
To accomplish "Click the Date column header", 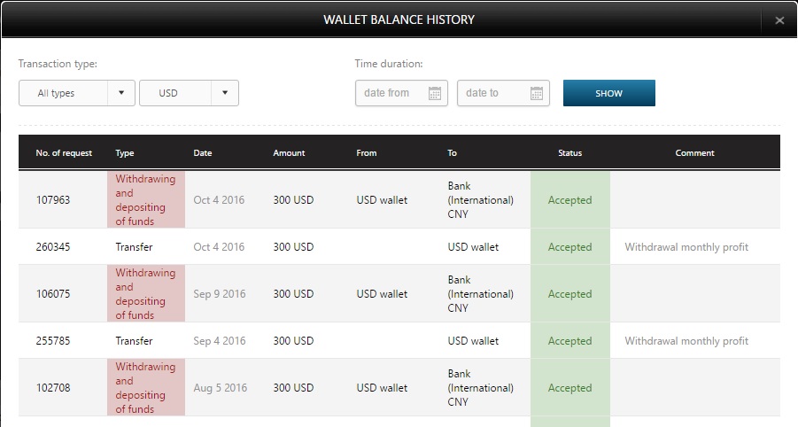I will 203,153.
